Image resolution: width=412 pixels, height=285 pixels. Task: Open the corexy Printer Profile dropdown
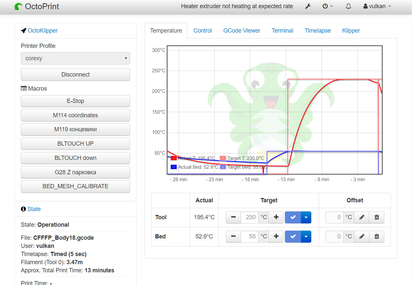(x=75, y=58)
